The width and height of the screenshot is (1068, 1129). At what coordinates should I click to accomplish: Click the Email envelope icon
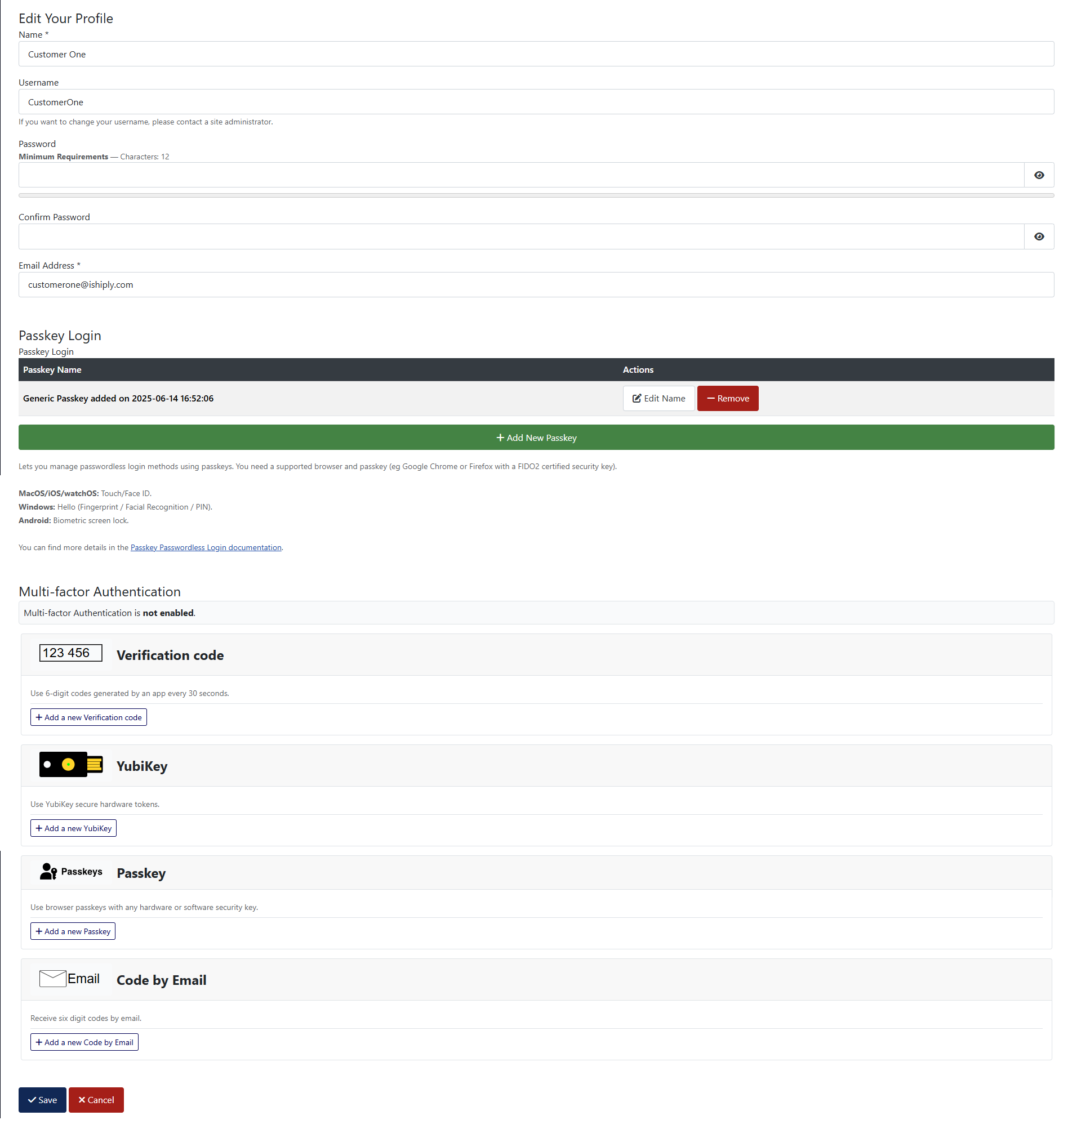pos(70,978)
